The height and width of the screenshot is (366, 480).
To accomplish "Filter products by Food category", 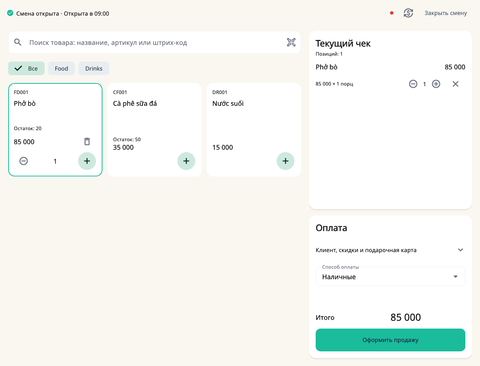I will (x=62, y=68).
